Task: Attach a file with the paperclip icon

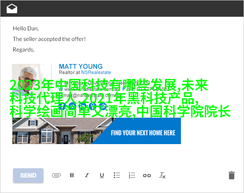Action: coord(56,175)
